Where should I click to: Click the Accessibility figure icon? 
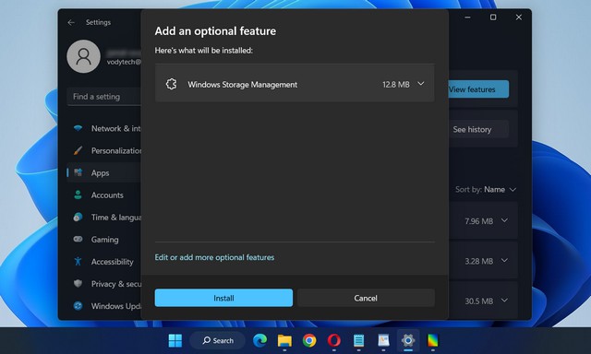point(78,262)
